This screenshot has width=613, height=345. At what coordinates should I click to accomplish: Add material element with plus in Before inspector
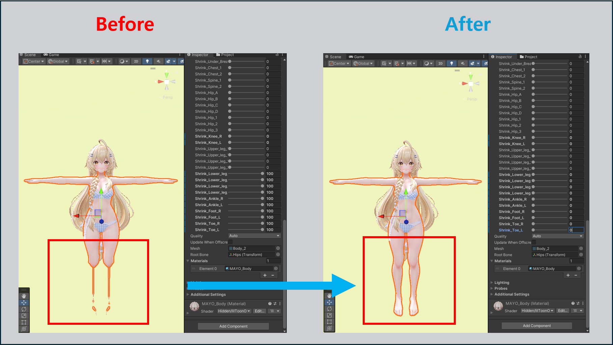click(265, 275)
